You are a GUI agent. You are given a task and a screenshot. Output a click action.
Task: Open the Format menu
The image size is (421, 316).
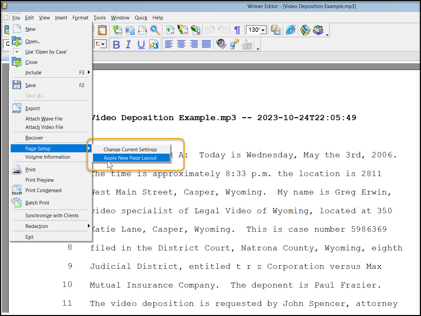pos(81,18)
